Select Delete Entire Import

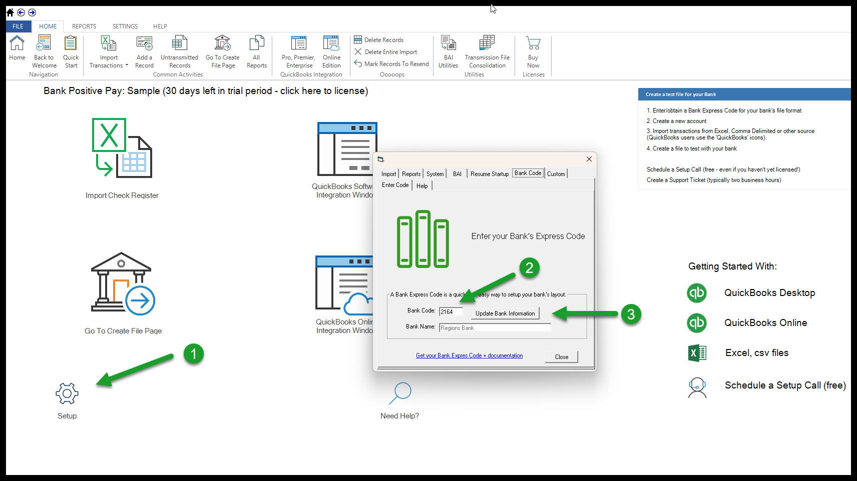(386, 51)
